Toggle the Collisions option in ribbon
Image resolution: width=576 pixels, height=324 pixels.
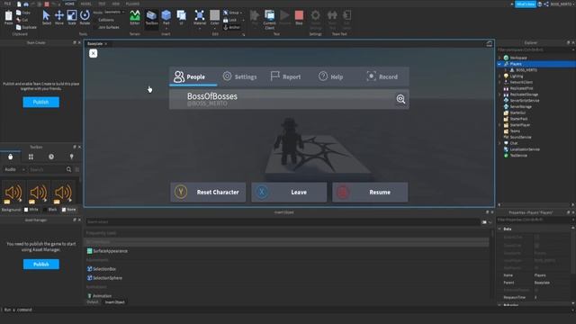point(106,20)
